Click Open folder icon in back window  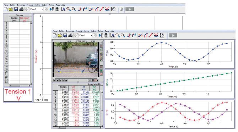pyautogui.click(x=11, y=10)
